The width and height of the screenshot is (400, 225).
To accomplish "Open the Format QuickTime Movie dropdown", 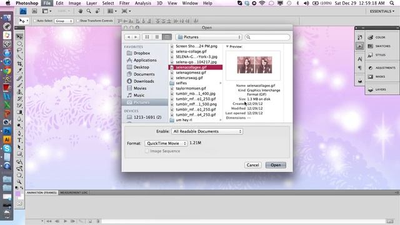I will [x=166, y=143].
